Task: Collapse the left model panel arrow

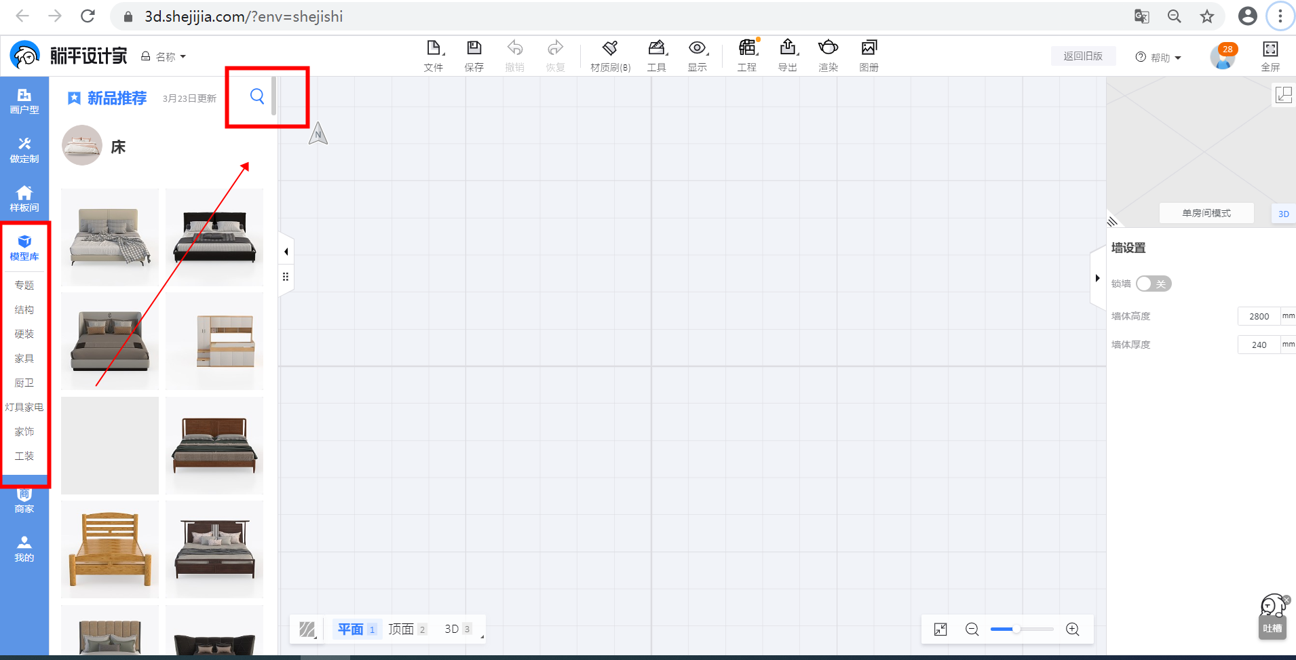Action: [x=286, y=252]
